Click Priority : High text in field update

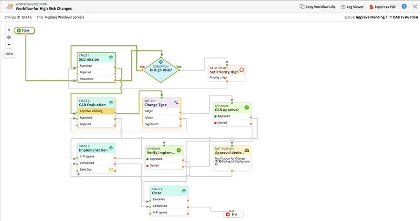click(x=218, y=78)
